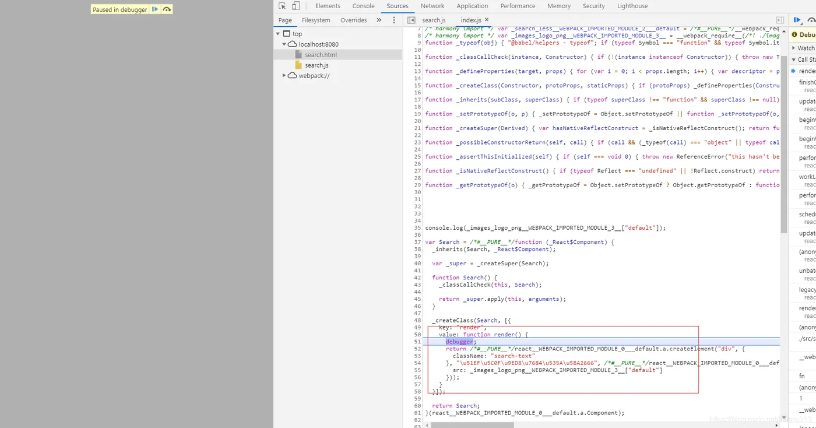Screen dimensions: 816x428
Task: Click the 'Paused in debugger' label
Action: tap(120, 9)
